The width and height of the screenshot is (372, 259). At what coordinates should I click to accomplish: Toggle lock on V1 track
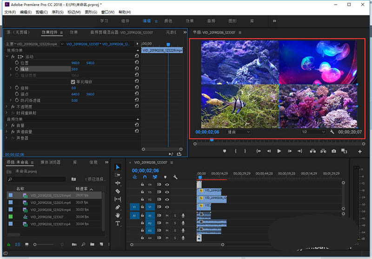tap(142, 206)
